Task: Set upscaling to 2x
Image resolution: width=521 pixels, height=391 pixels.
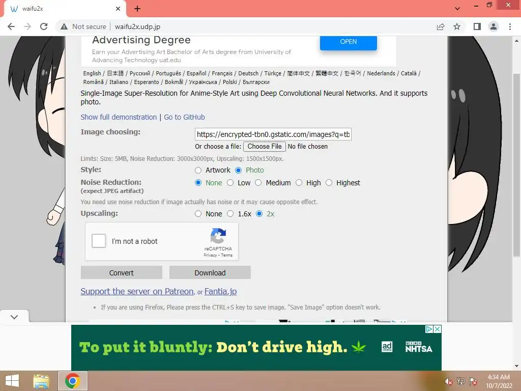Action: click(259, 214)
